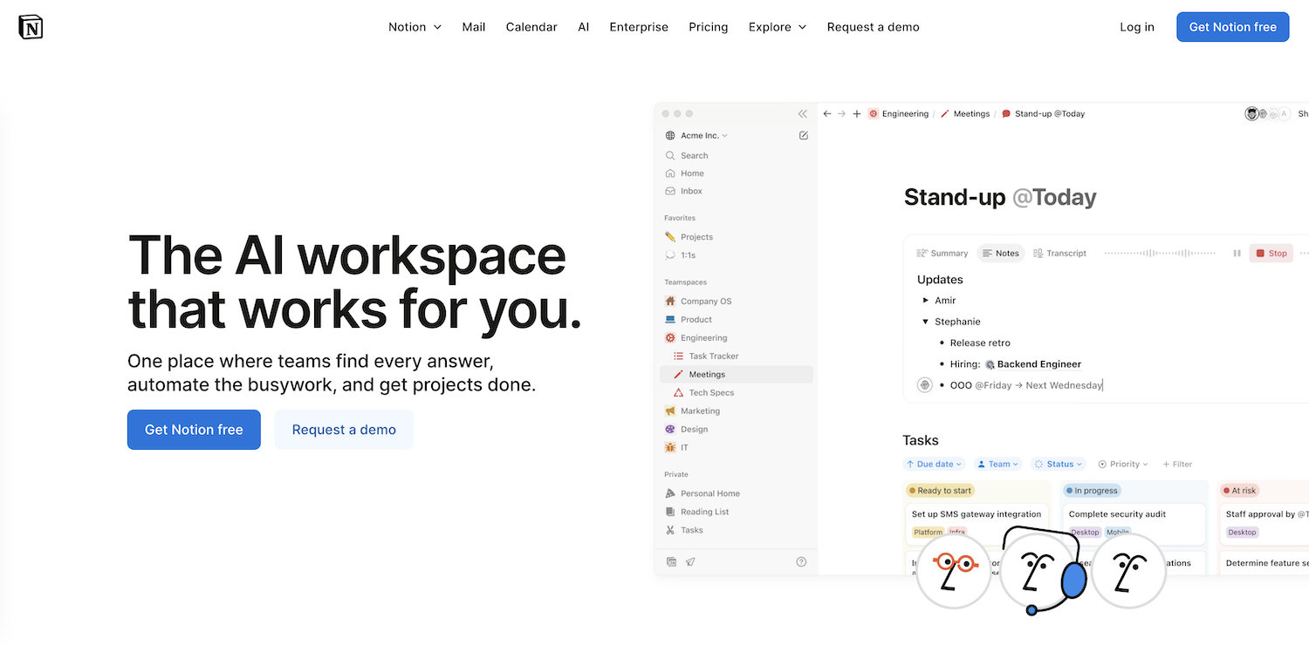Click Get Notion free in the navigation bar
The width and height of the screenshot is (1309, 645).
coord(1232,27)
